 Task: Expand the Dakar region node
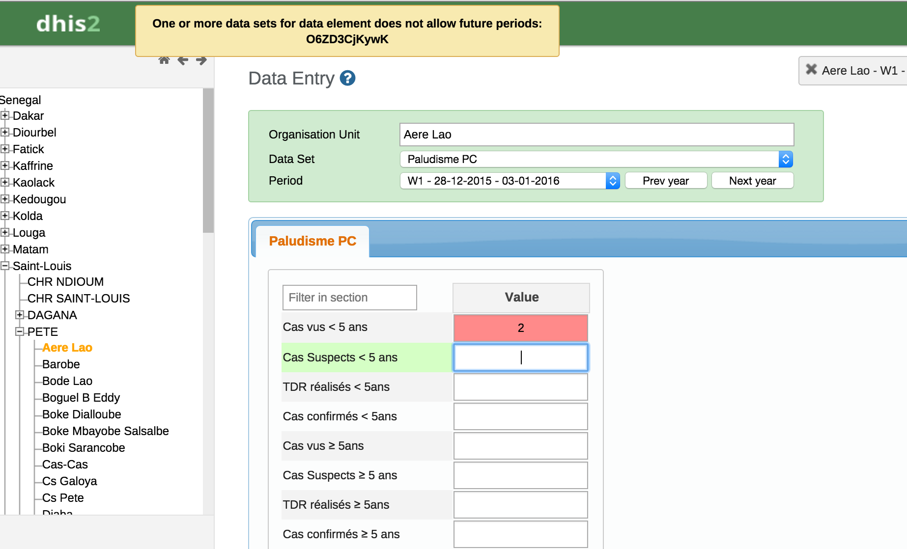(x=5, y=116)
